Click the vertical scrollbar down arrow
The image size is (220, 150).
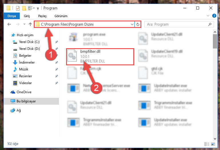[215, 139]
